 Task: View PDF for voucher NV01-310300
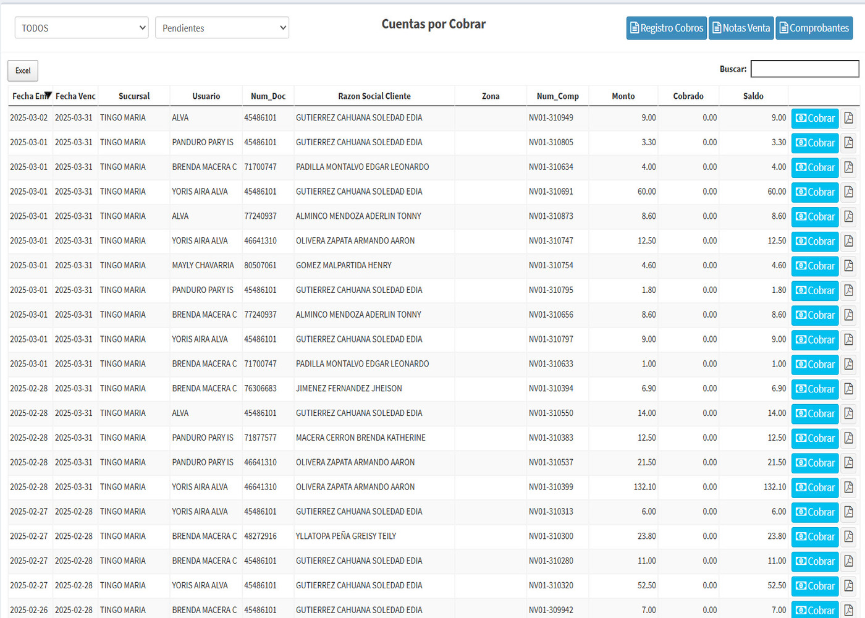click(x=848, y=536)
